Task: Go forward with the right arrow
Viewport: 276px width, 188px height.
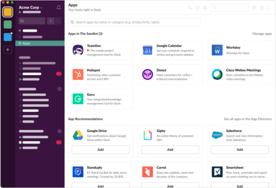Action: click(x=58, y=21)
